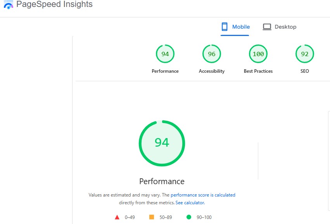The height and width of the screenshot is (224, 330).
Task: Jump to the Accessibility category label
Action: pos(212,71)
